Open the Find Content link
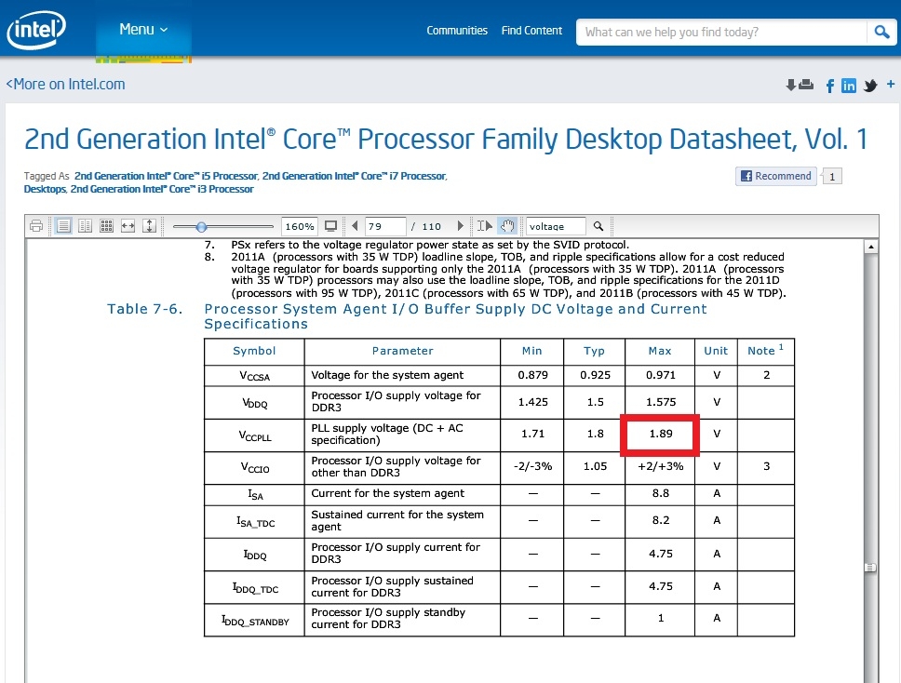Screen dimensions: 901x683 pos(531,31)
